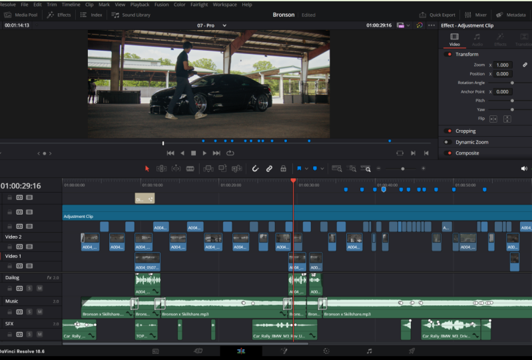The width and height of the screenshot is (532, 360).
Task: Open the flag color dropdown arrow
Action: click(306, 169)
